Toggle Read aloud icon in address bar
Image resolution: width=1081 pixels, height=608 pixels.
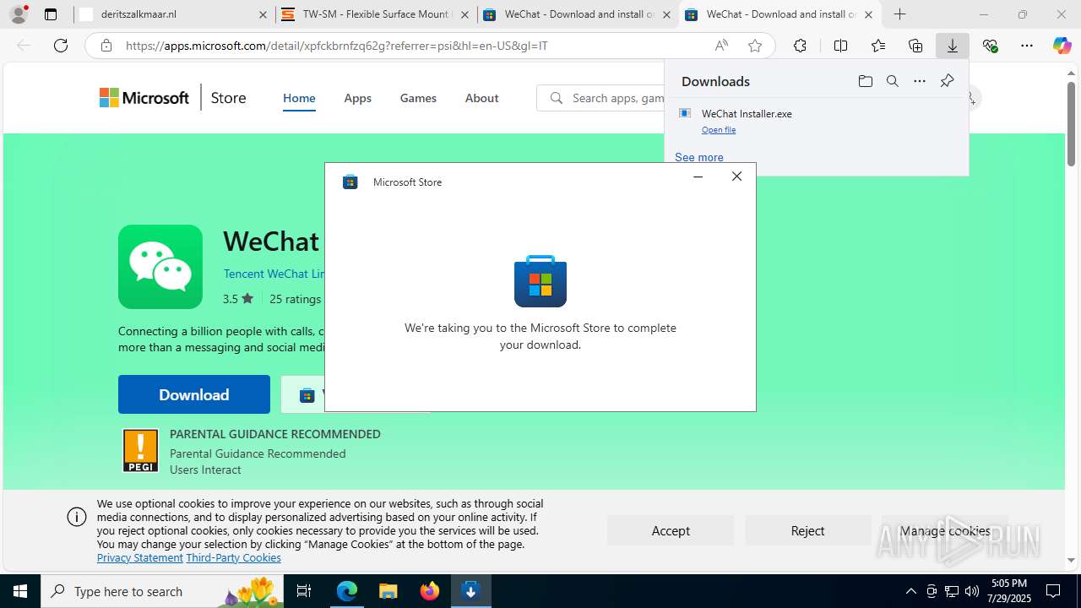pyautogui.click(x=721, y=46)
